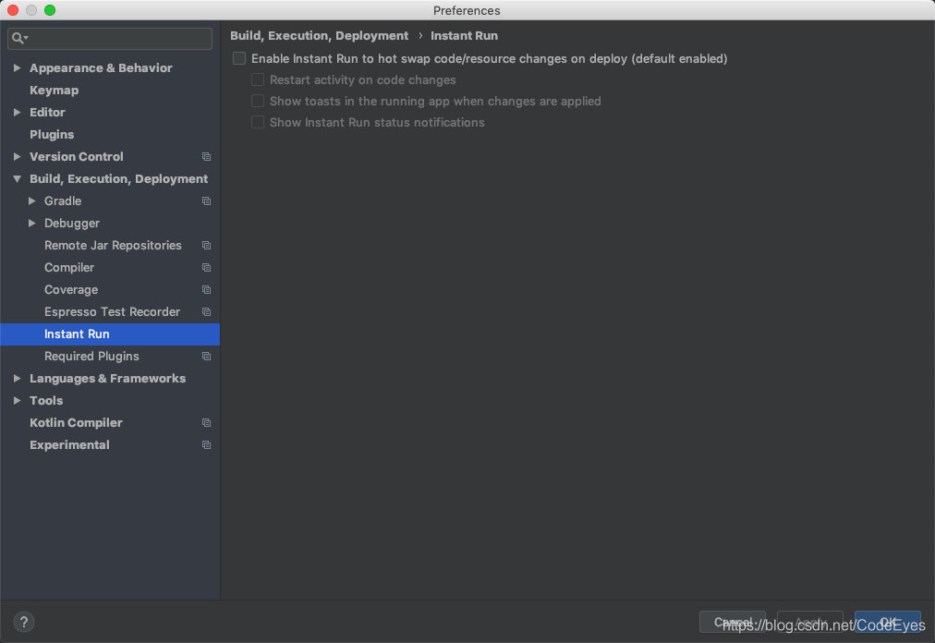This screenshot has width=935, height=643.
Task: Click the project-level icon beside Experimental
Action: point(206,445)
